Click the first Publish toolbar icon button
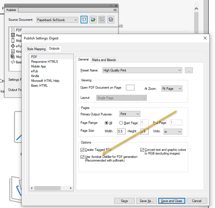The height and width of the screenshot is (208, 215). click(x=84, y=19)
